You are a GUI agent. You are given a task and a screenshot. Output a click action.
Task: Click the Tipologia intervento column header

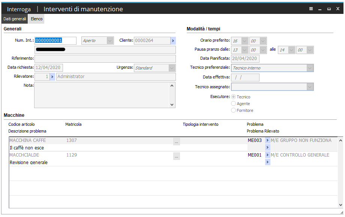point(201,124)
